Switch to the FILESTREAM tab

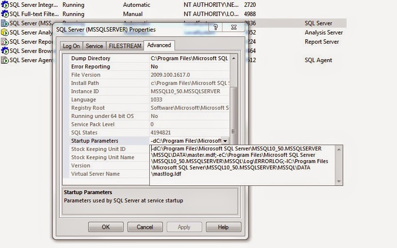coord(125,46)
